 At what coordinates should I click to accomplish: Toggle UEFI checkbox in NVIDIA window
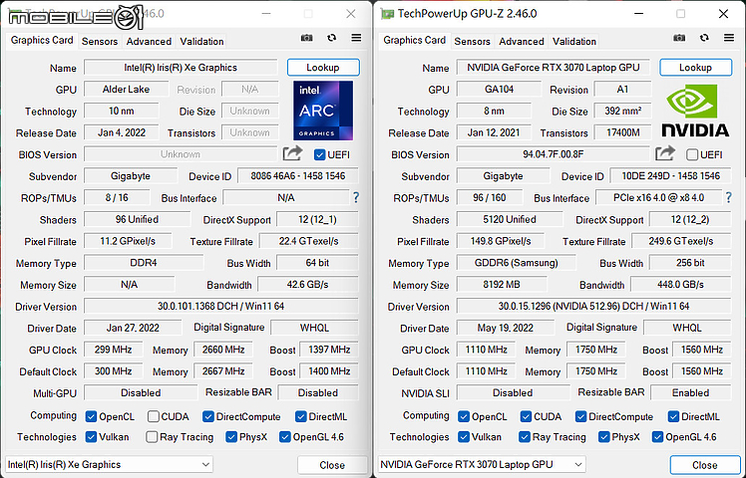pos(692,155)
